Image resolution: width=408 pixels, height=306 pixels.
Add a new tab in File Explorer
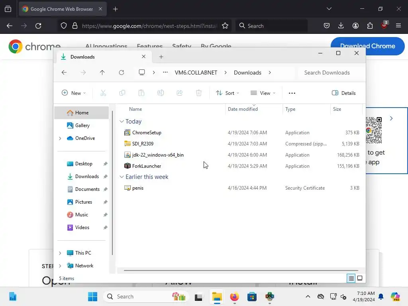(161, 57)
